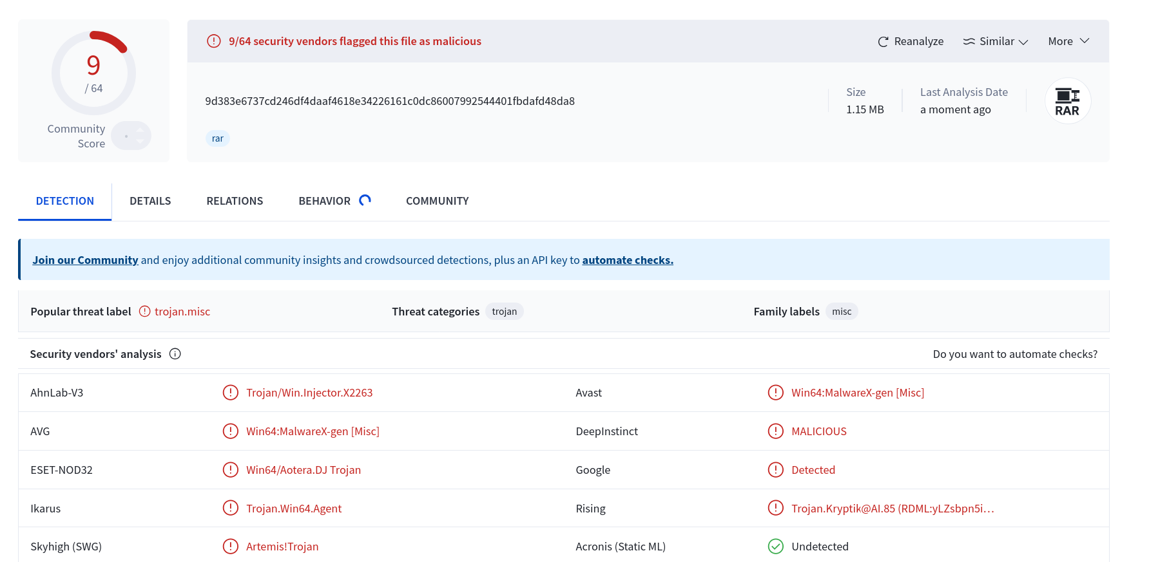This screenshot has width=1149, height=562.
Task: Vote down on the Community Score
Action: [x=140, y=142]
